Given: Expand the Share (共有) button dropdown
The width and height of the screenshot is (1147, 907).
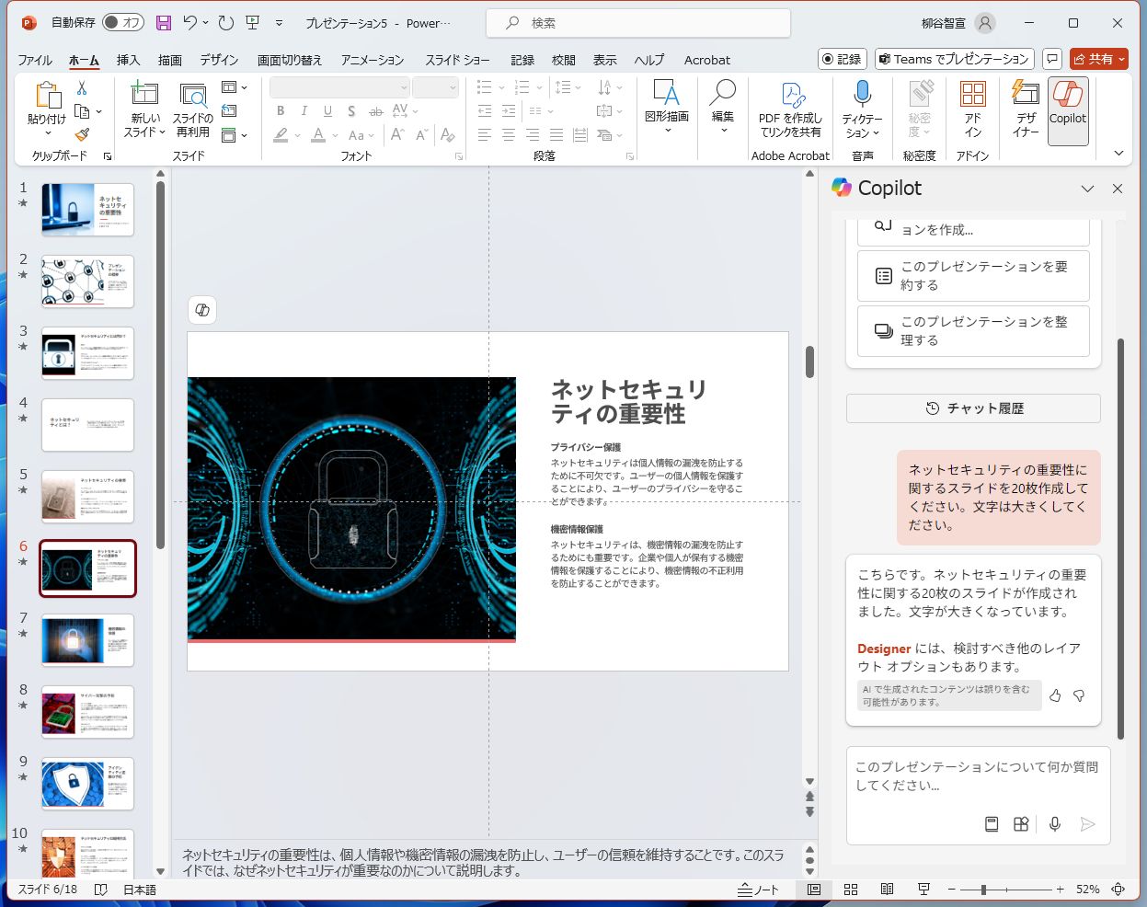Looking at the screenshot, I should click(x=1120, y=59).
